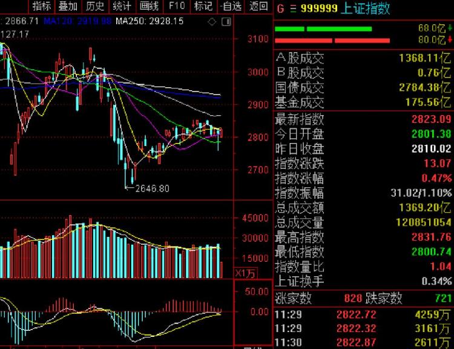Click the 总成交量 value 120851054
Viewport: 454px width, 349px height.
424,222
